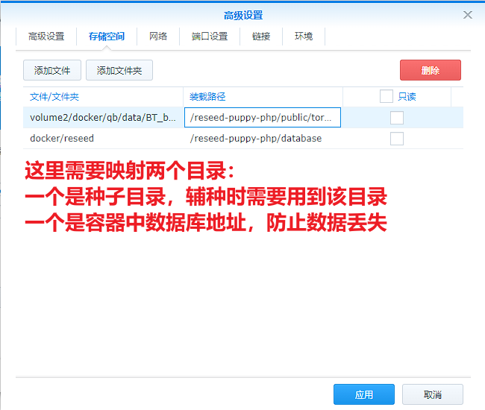Click the /reseed-puppy-php/public/tor... mount path field
The image size is (485, 410).
(x=263, y=118)
